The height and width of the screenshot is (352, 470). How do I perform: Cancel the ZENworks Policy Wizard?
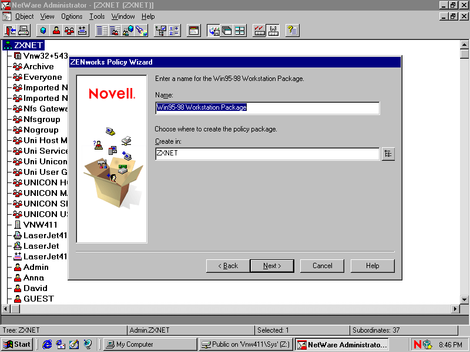[322, 266]
